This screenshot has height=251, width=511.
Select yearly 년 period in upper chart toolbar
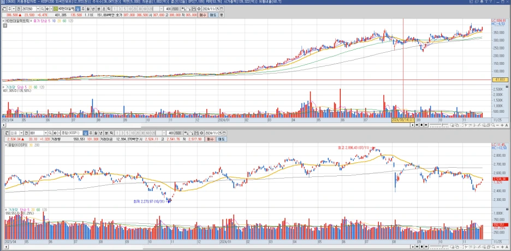(93, 9)
